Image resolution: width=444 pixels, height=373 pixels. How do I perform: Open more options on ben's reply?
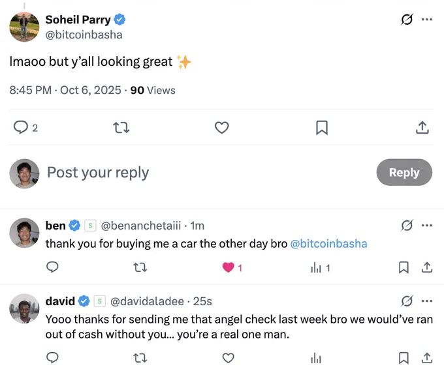pyautogui.click(x=427, y=226)
